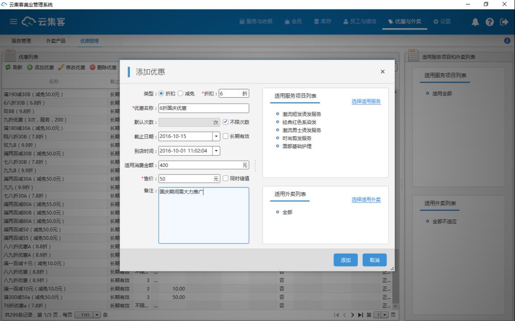515x321 pixels.
Task: Switch to the 优惠管理 tab
Action: pos(90,41)
